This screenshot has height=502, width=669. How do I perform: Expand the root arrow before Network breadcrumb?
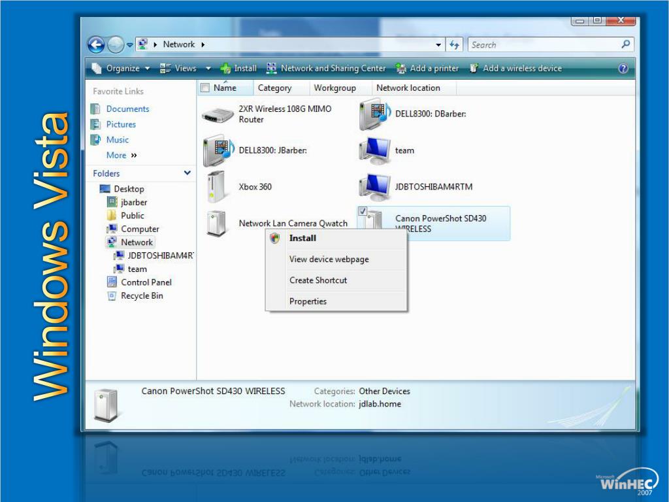155,44
